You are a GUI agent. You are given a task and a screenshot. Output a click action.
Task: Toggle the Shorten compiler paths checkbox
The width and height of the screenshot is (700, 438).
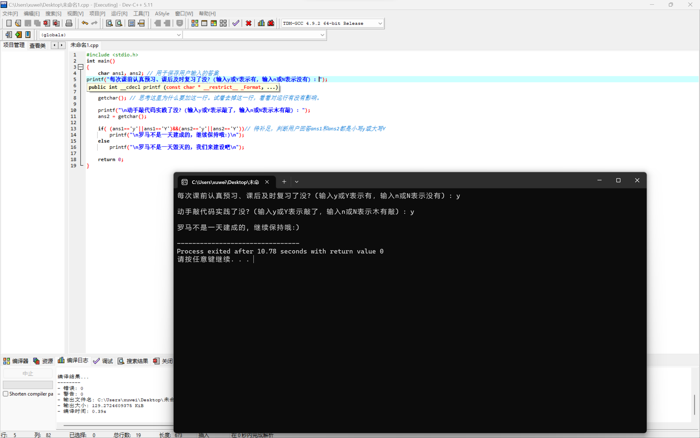point(5,394)
